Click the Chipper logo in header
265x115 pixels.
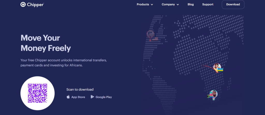[32, 5]
